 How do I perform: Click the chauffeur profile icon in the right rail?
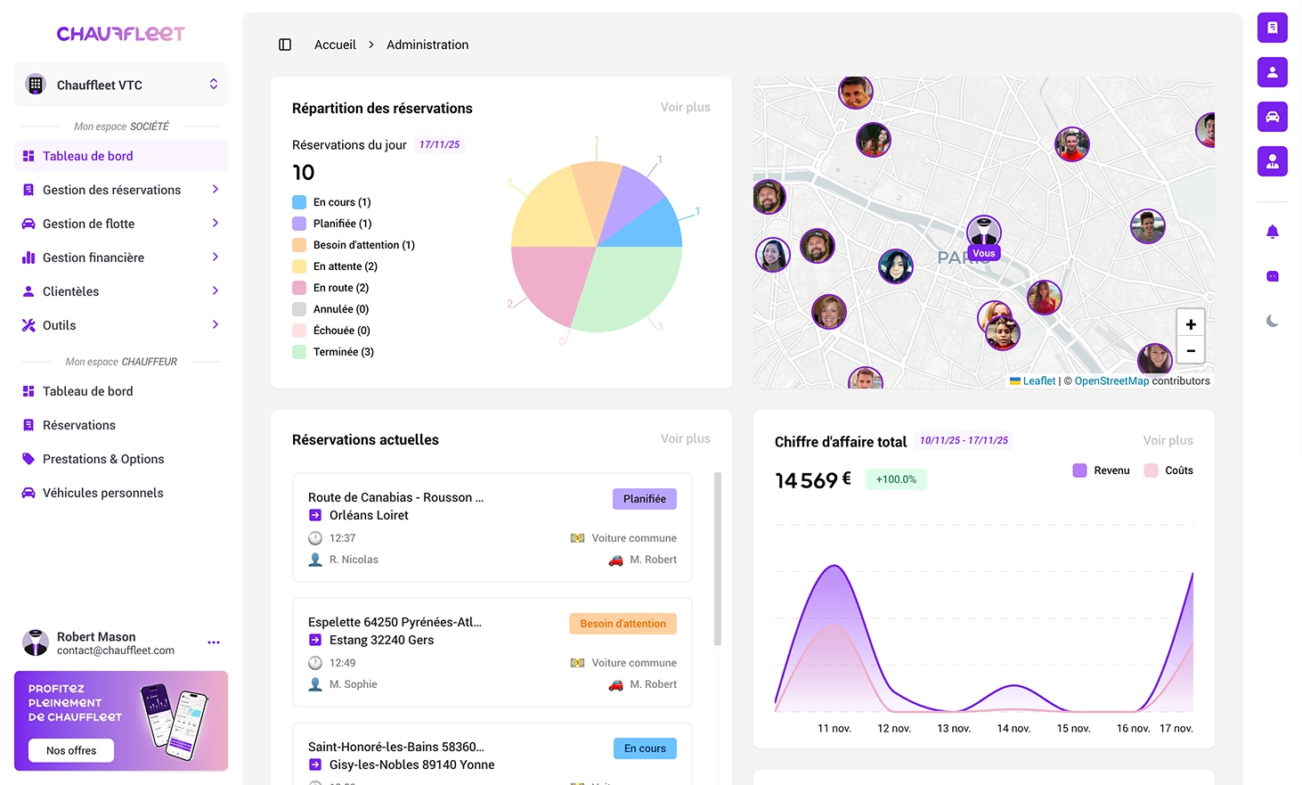coord(1273,161)
